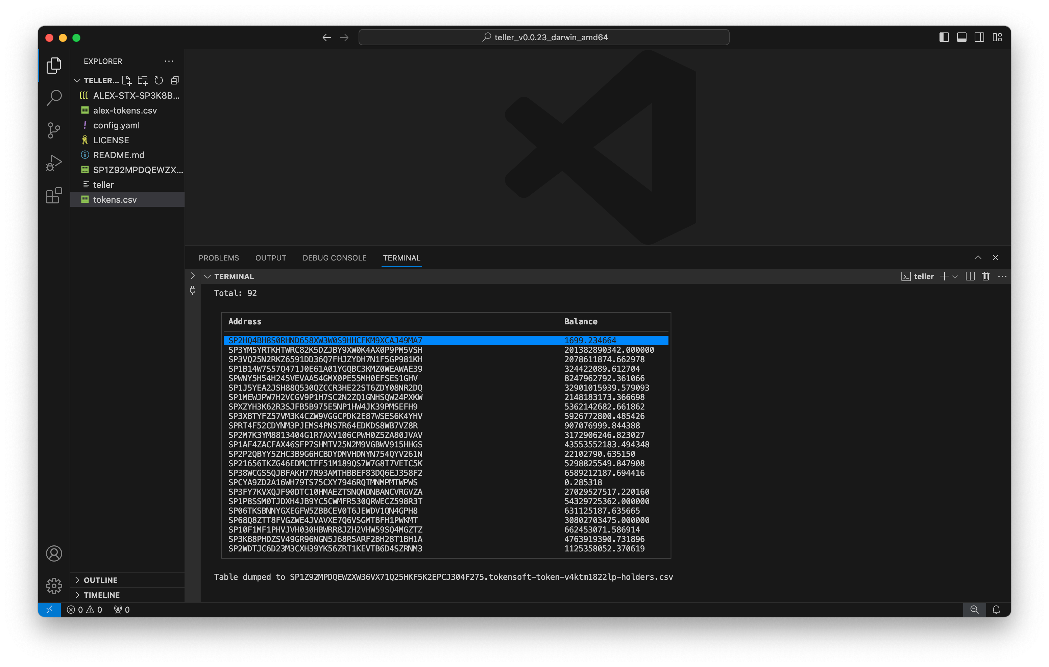Open config.yaml in the Explorer
The width and height of the screenshot is (1049, 667).
coord(116,125)
